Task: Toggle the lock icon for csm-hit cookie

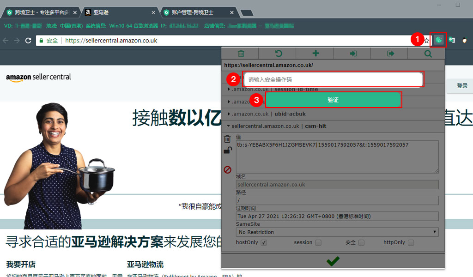Action: 228,150
